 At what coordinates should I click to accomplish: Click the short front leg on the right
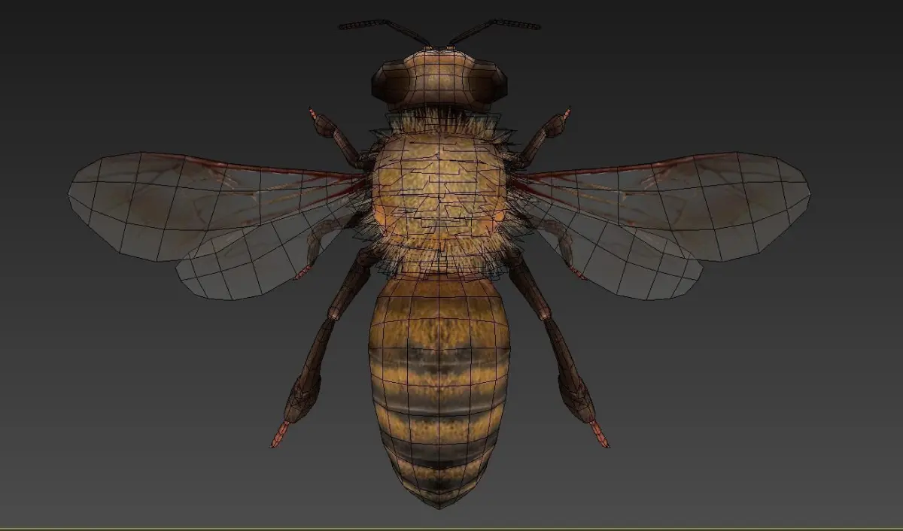(x=542, y=138)
